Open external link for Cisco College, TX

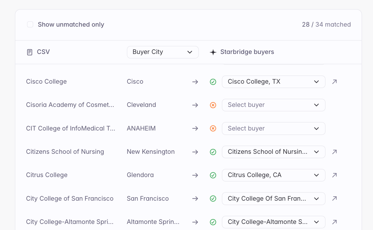(x=335, y=82)
